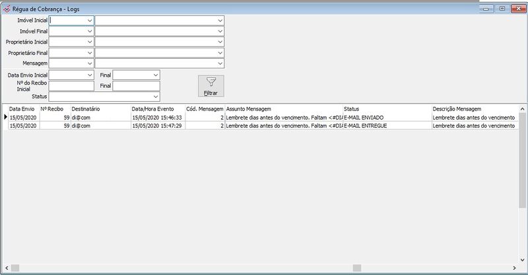This screenshot has width=528, height=275.
Task: Click the vertical scrollbar down arrow
Action: [523, 260]
